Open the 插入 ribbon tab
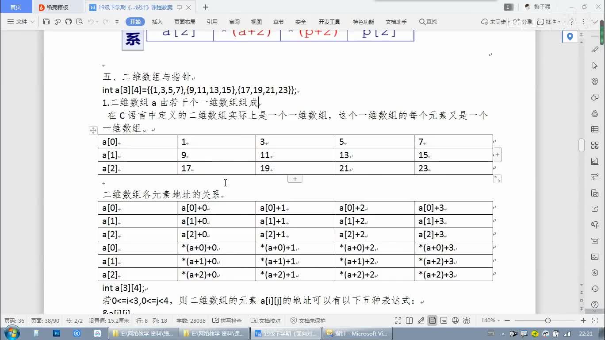 click(157, 22)
